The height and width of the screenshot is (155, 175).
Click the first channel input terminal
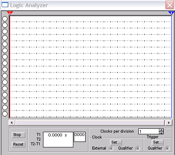pyautogui.click(x=5, y=19)
